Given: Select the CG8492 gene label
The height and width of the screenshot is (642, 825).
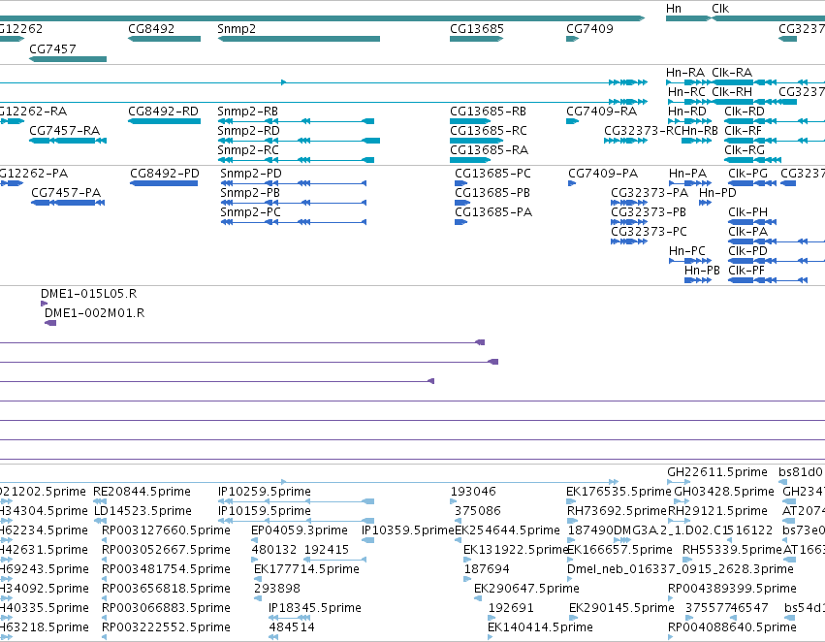Looking at the screenshot, I should click(x=151, y=29).
